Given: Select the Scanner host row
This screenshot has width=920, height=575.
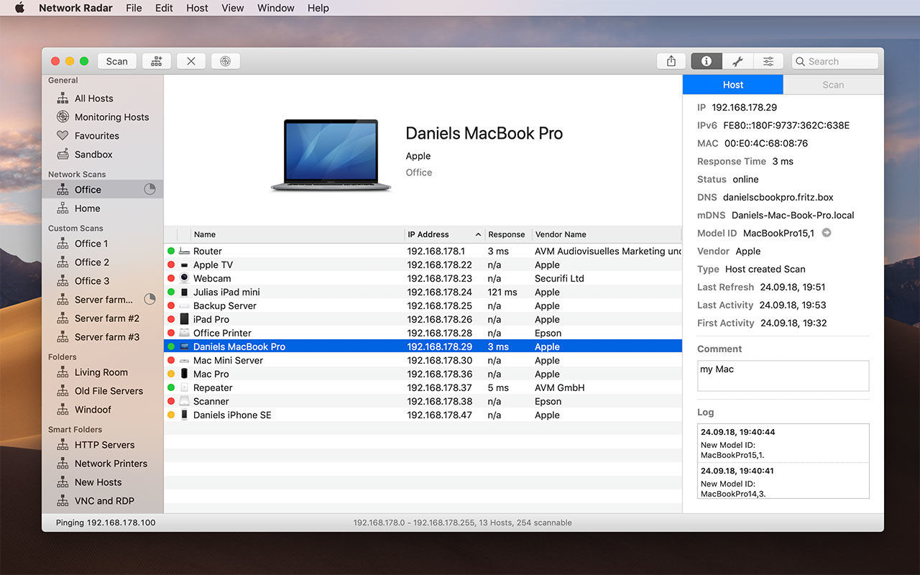Looking at the screenshot, I should coord(423,402).
